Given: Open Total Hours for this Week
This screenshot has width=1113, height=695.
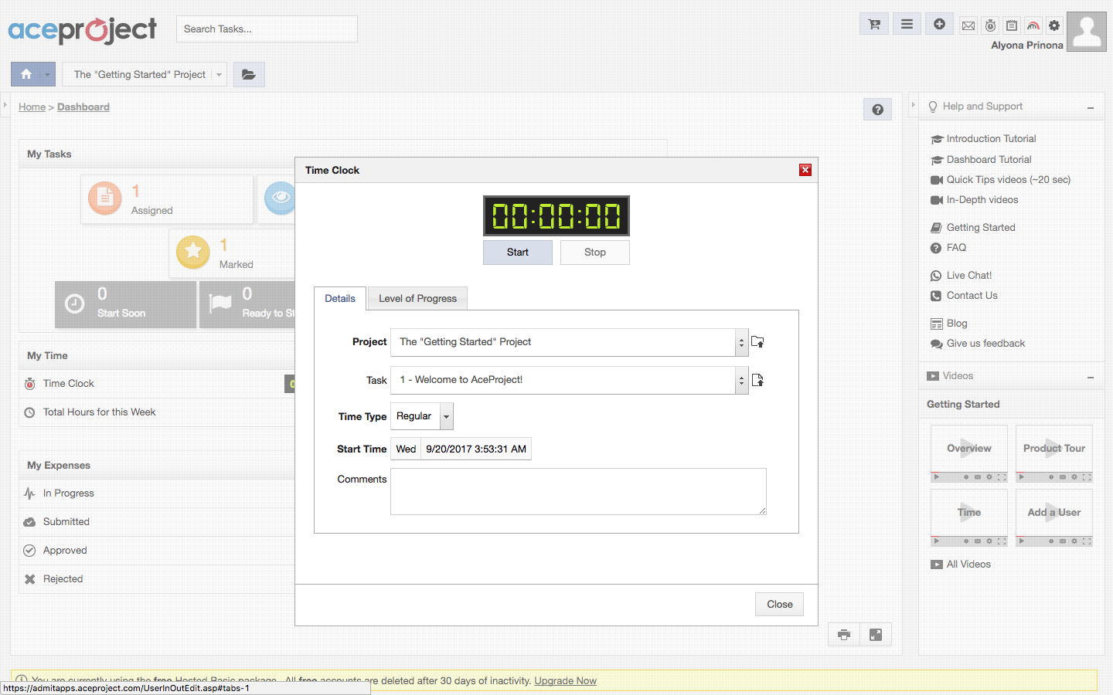Looking at the screenshot, I should coord(99,412).
